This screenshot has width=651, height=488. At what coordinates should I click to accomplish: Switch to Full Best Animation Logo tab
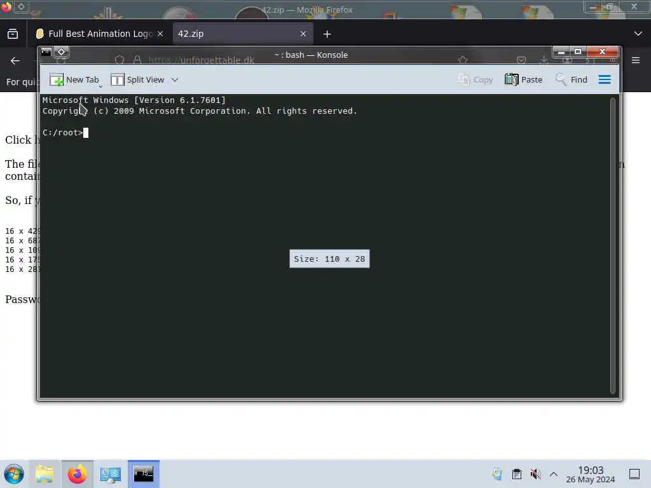(x=100, y=34)
